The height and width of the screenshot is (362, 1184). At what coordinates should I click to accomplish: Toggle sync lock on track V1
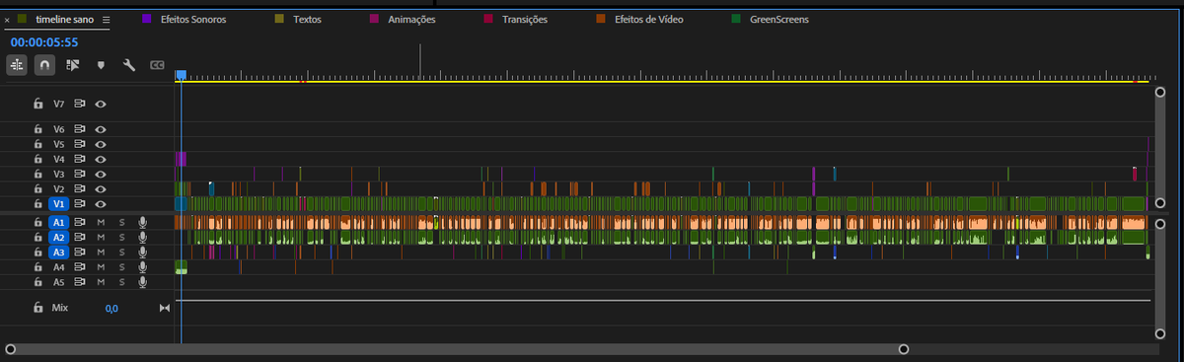pos(81,203)
